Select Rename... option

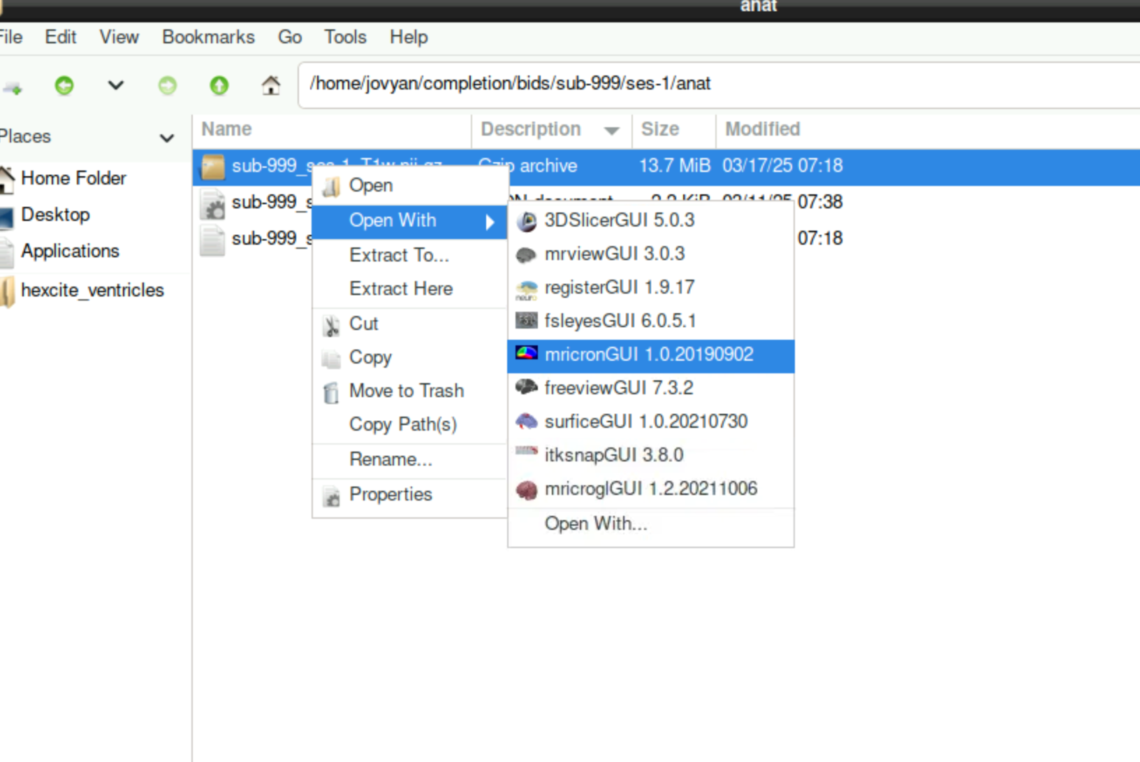click(x=410, y=460)
